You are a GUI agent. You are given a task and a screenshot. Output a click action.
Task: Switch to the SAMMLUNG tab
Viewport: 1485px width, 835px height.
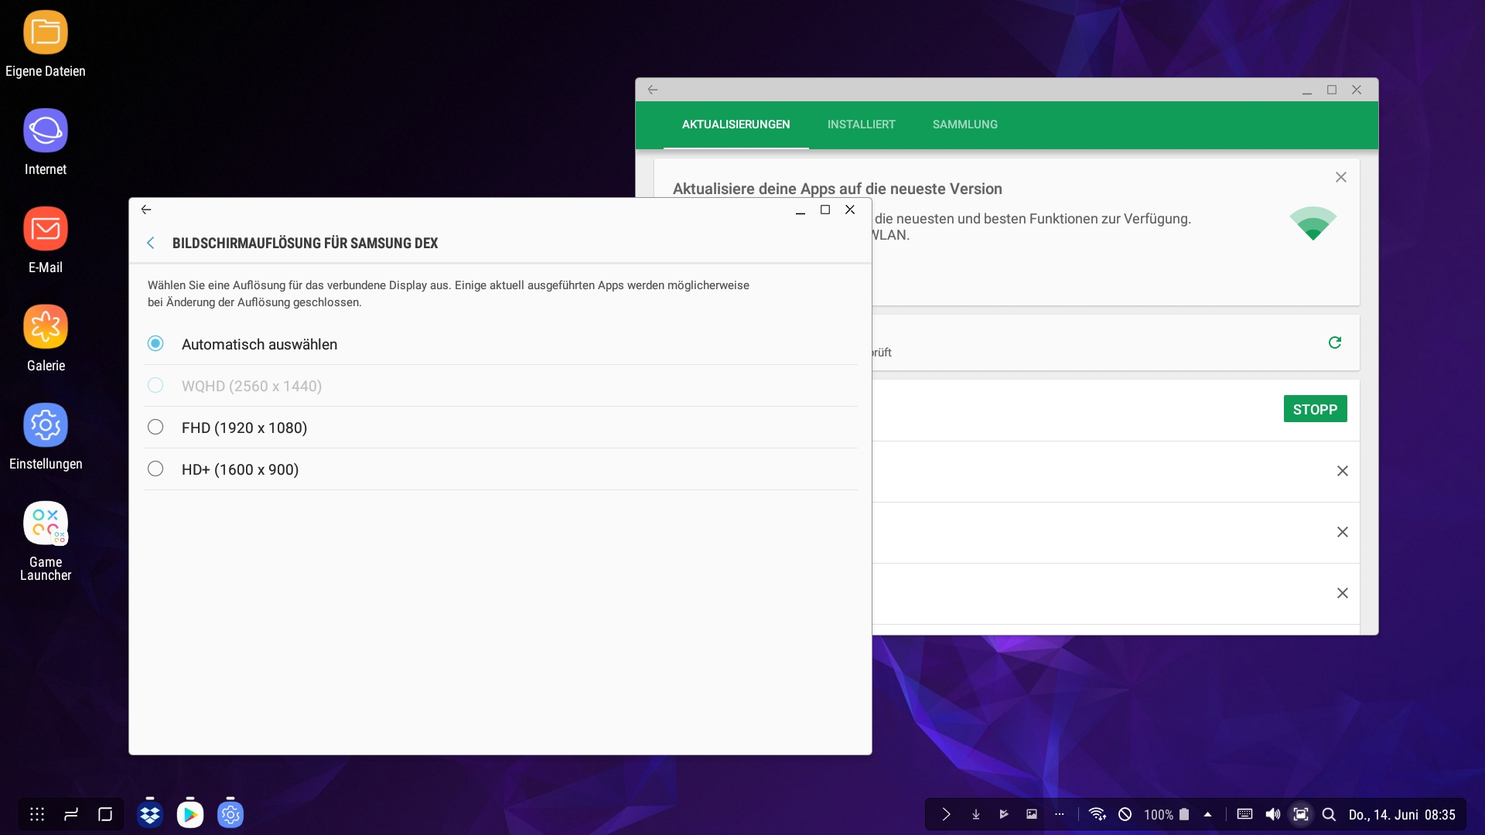pyautogui.click(x=964, y=124)
